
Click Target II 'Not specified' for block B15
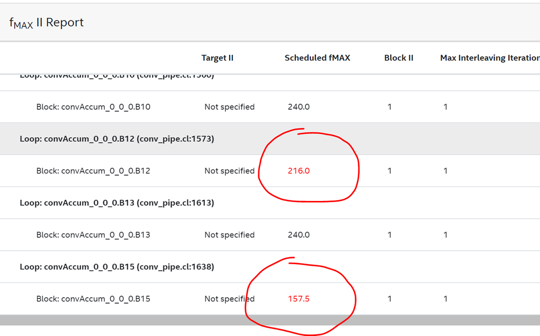click(x=229, y=299)
